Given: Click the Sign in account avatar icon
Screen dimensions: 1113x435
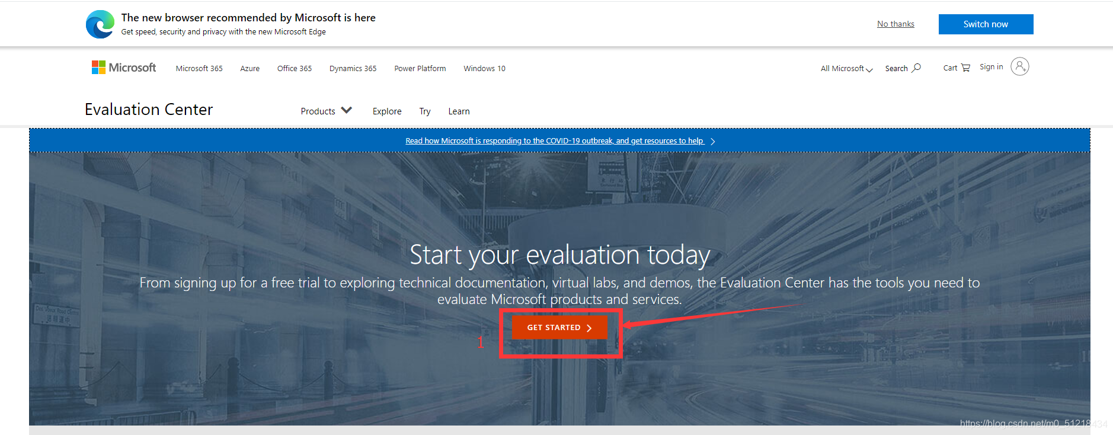Looking at the screenshot, I should (x=1020, y=66).
